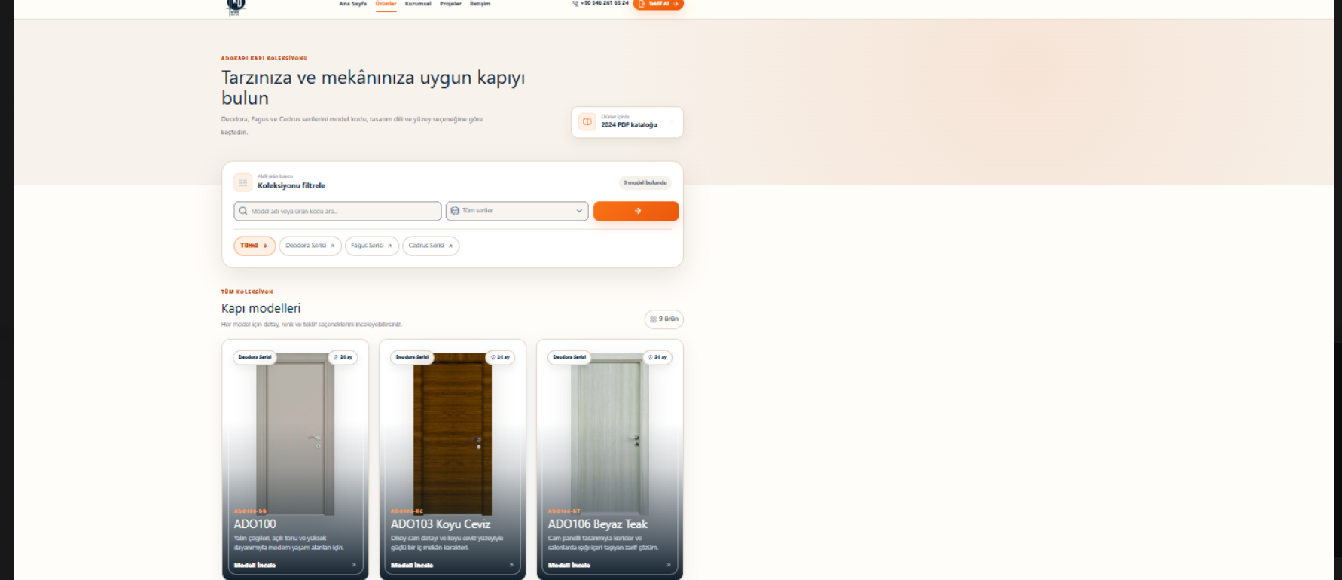This screenshot has height=580, width=1342.
Task: Click the arrow icon on ADO103 Koyu Ceviz card
Action: (x=511, y=565)
